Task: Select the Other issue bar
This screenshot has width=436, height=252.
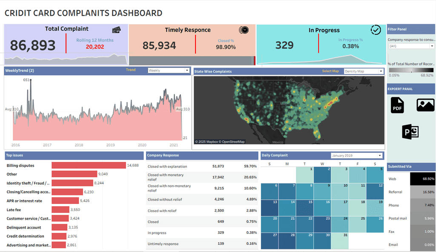Action: pyautogui.click(x=74, y=174)
